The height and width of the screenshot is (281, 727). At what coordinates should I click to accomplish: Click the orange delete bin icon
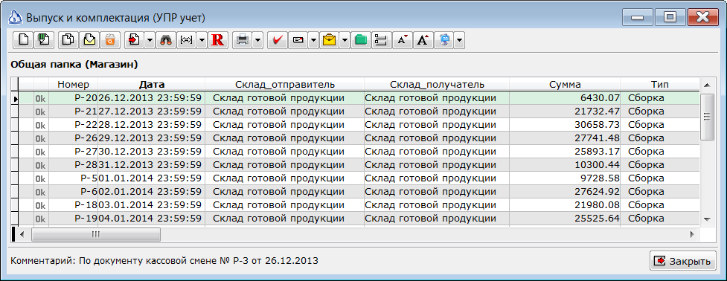pyautogui.click(x=110, y=40)
